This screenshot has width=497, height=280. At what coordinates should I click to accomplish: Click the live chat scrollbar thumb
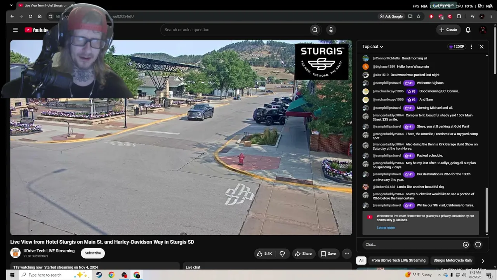[487, 210]
